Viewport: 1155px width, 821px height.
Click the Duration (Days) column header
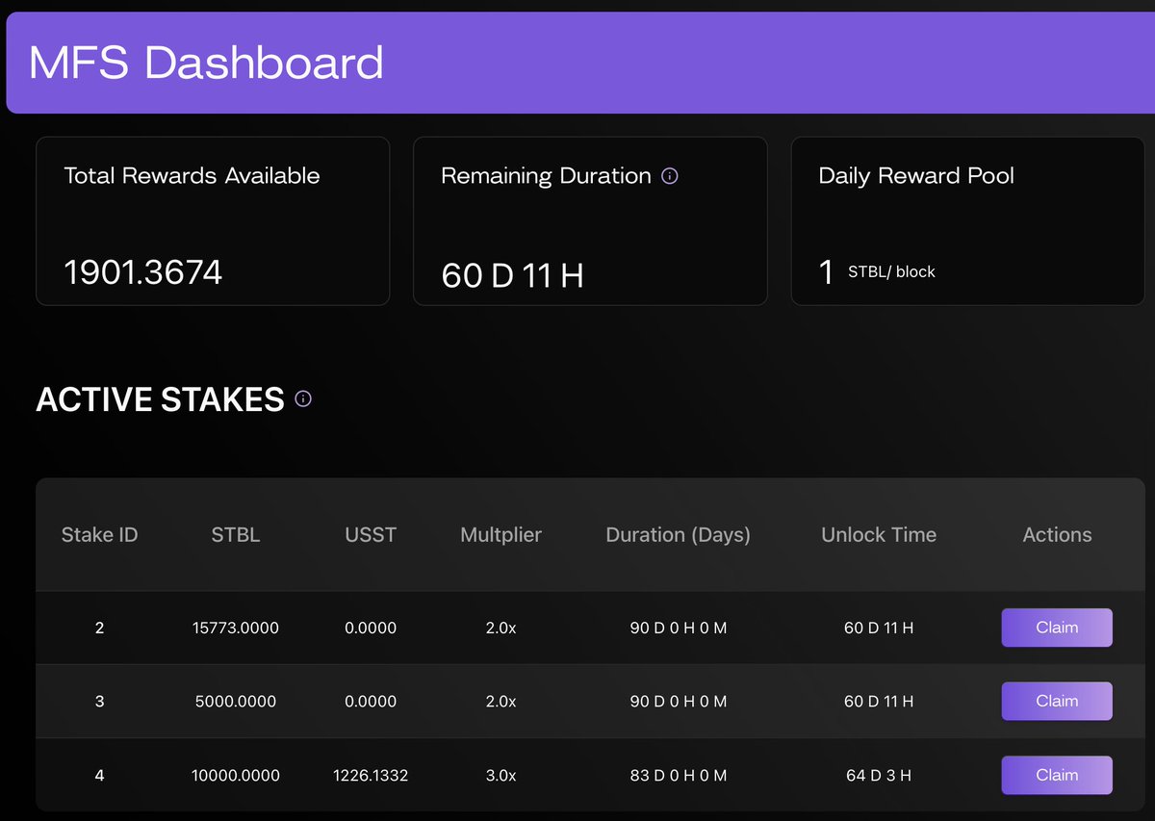[679, 535]
